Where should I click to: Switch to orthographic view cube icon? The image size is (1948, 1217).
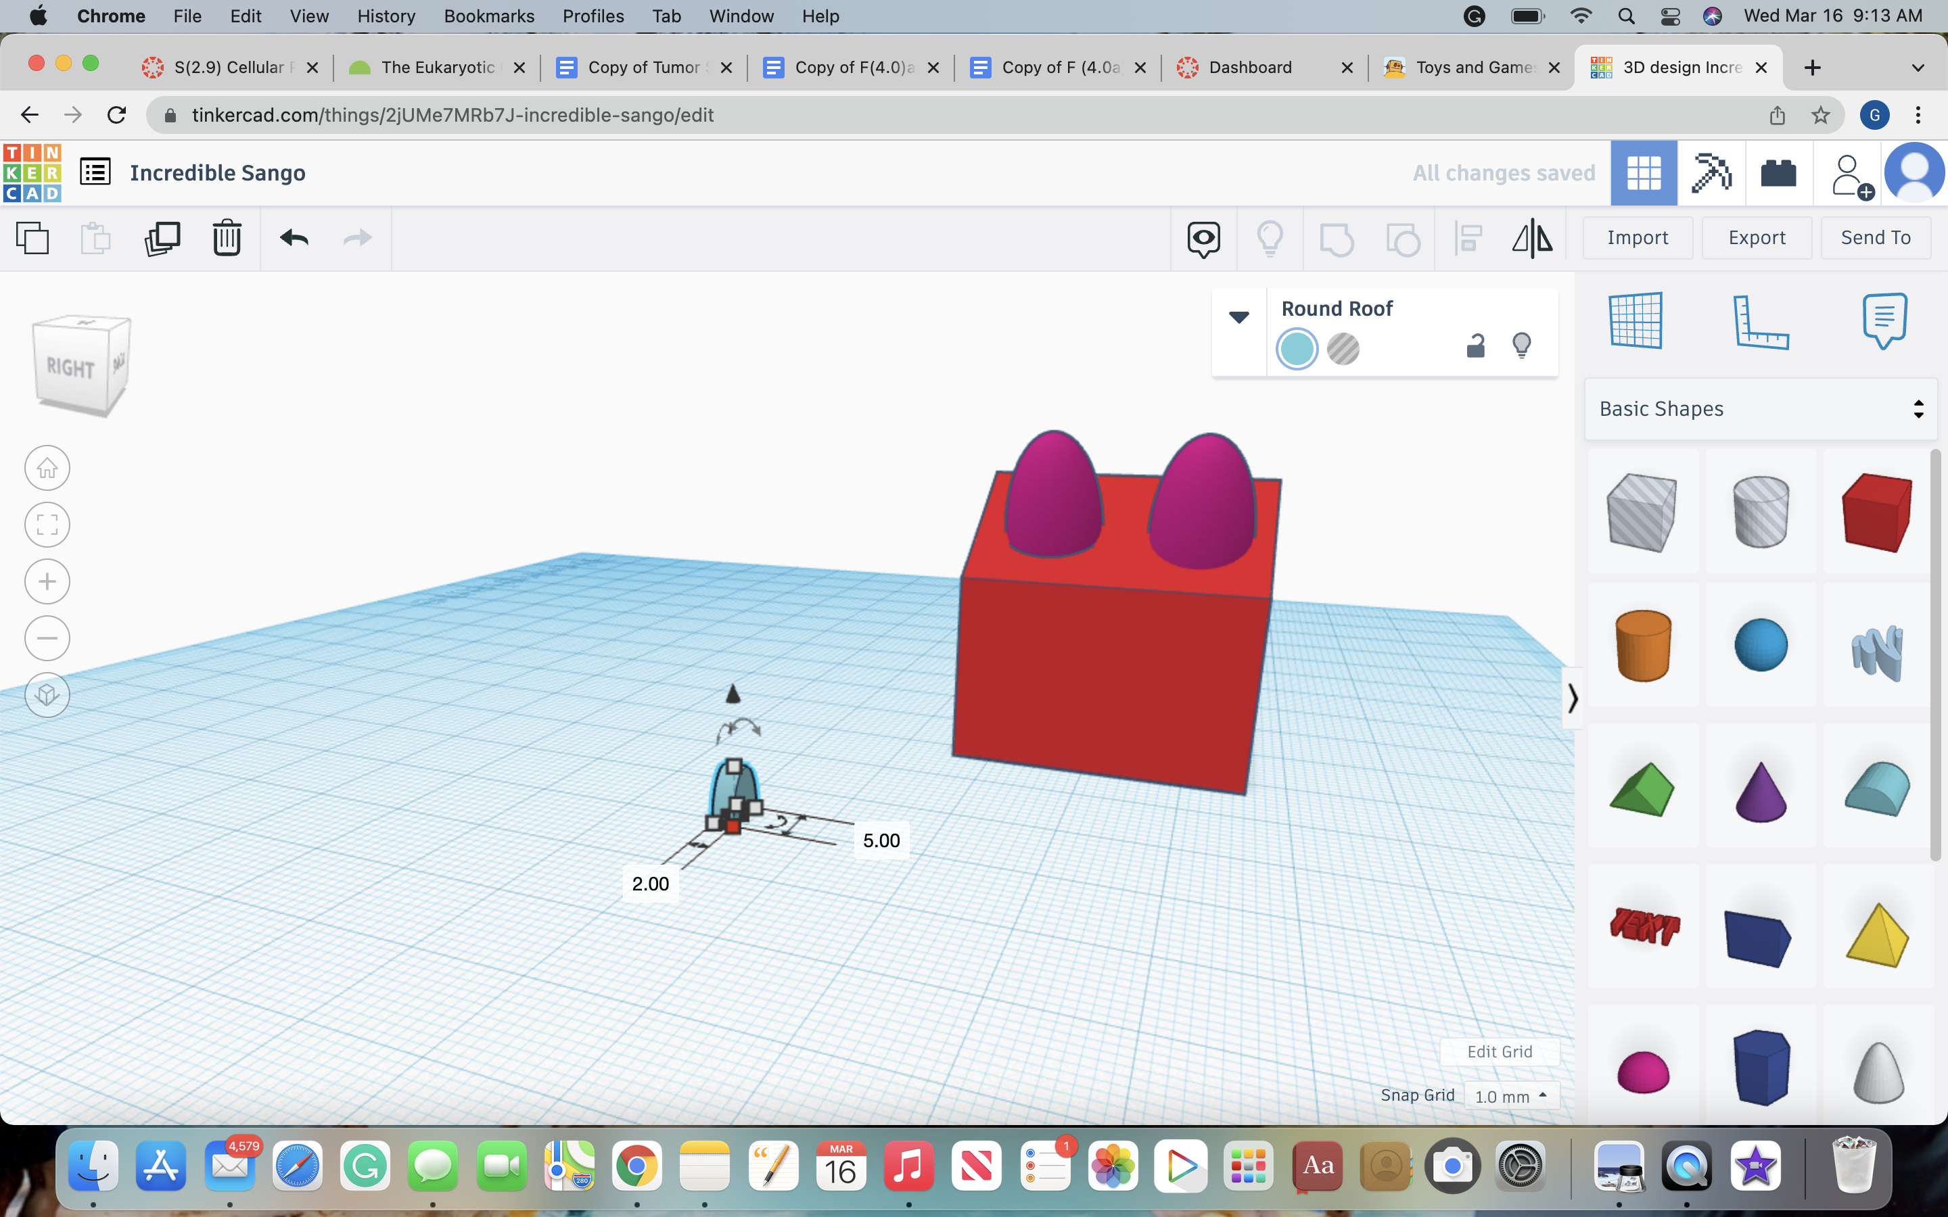coord(47,694)
